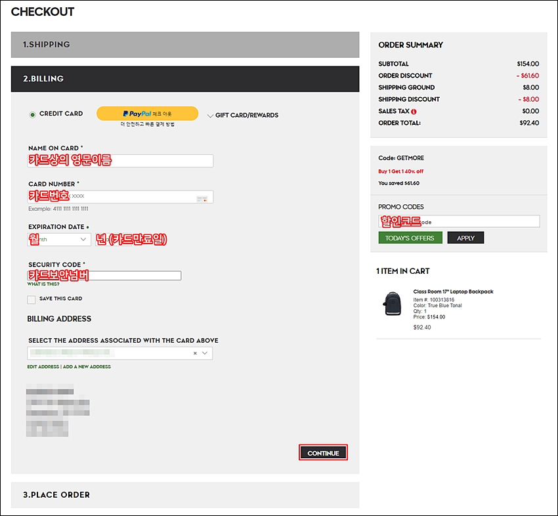Click the Item # 100313816 text
Image resolution: width=558 pixels, height=516 pixels.
[x=433, y=300]
